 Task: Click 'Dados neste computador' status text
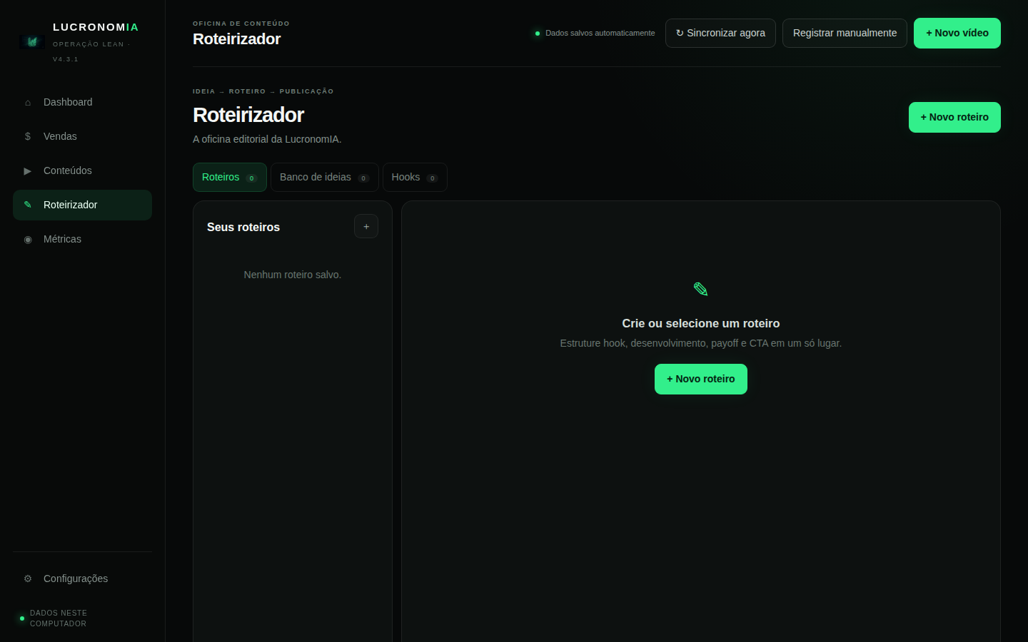[x=59, y=618]
